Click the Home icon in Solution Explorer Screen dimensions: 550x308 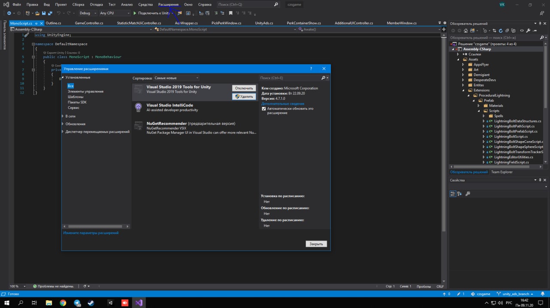(x=465, y=31)
